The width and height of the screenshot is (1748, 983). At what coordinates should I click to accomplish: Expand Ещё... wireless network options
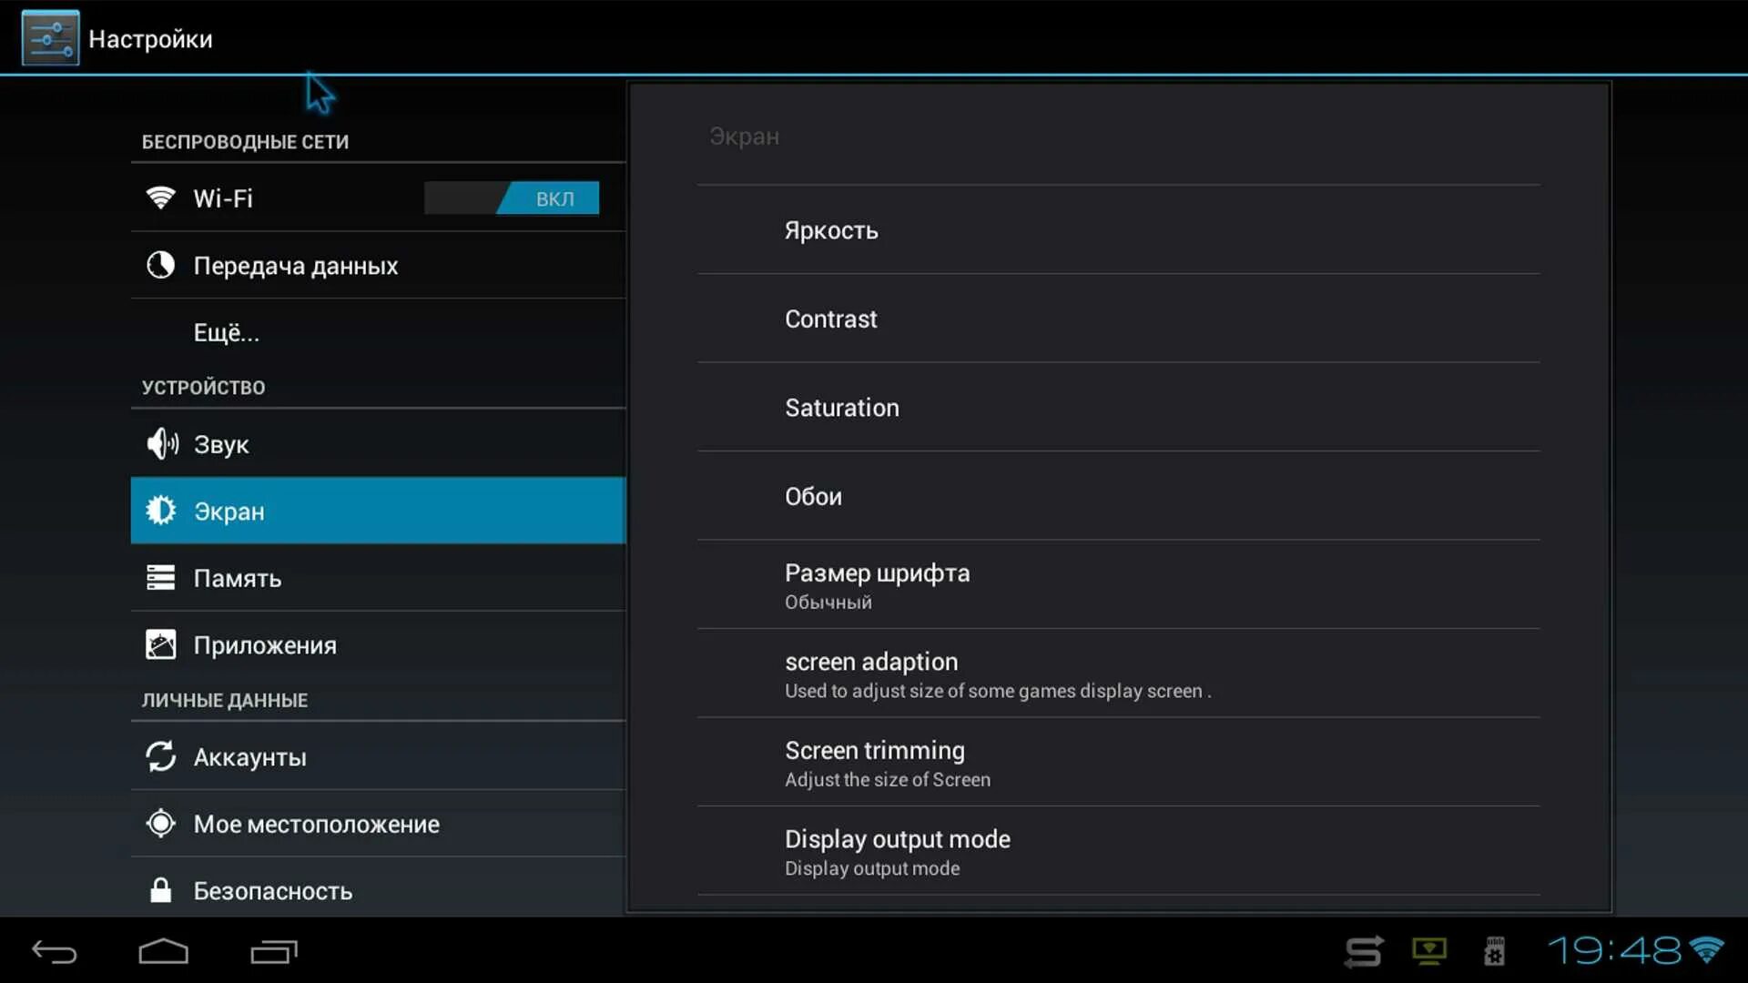(226, 332)
